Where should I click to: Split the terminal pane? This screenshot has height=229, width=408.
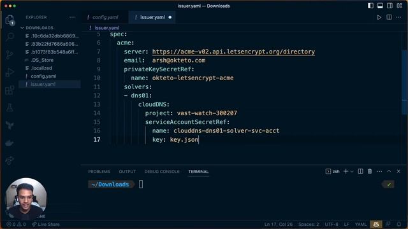click(x=360, y=171)
